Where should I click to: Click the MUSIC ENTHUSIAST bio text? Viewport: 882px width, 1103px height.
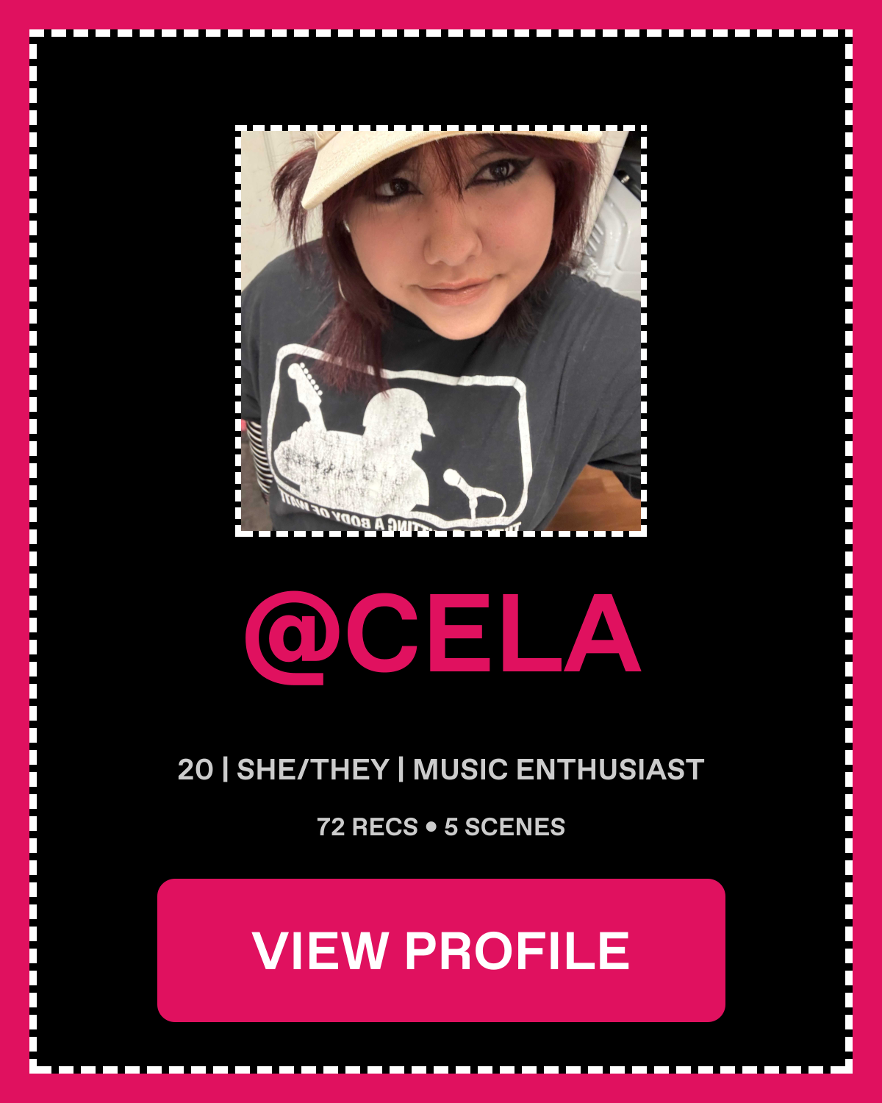click(559, 770)
